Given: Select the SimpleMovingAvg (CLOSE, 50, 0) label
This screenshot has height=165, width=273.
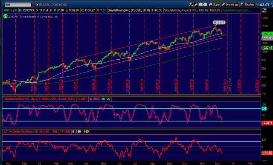Looking at the screenshot, I should pyautogui.click(x=129, y=10).
